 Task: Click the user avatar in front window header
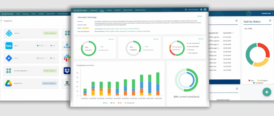[x=205, y=10]
